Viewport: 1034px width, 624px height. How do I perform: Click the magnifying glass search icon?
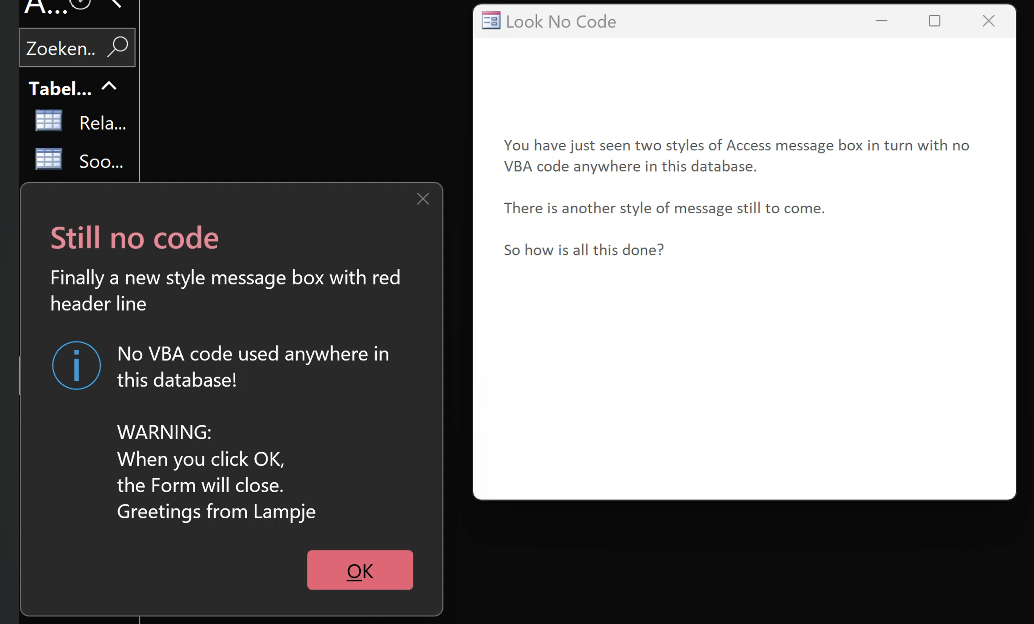118,47
